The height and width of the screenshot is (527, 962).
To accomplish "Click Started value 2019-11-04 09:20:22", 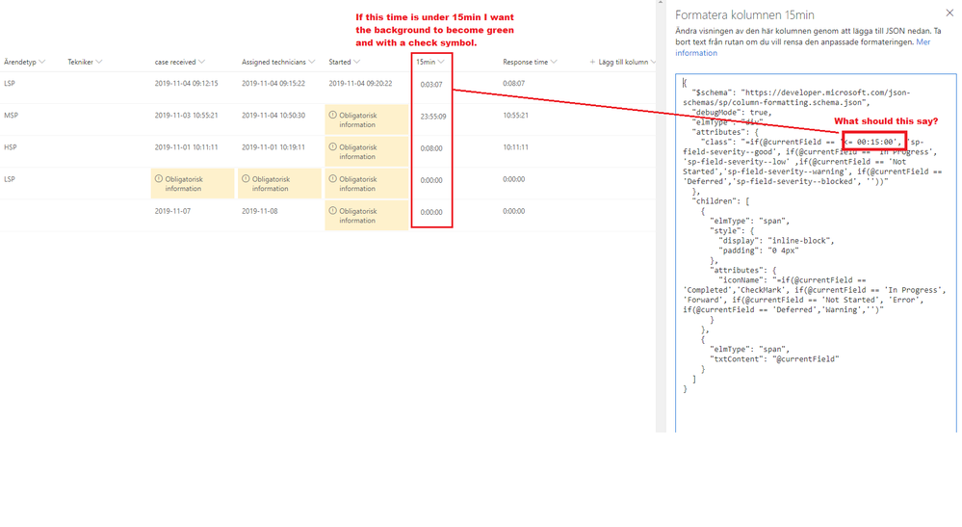I will click(360, 84).
